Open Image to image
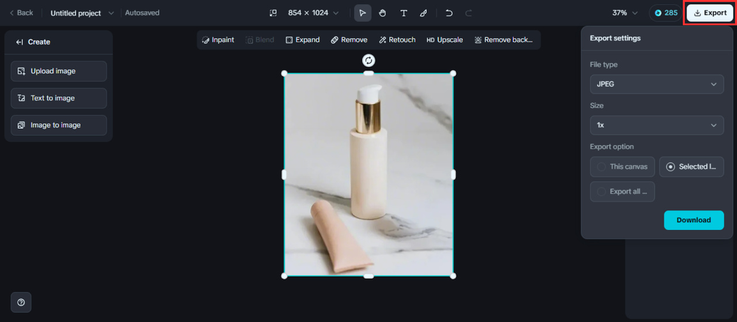 (x=59, y=125)
